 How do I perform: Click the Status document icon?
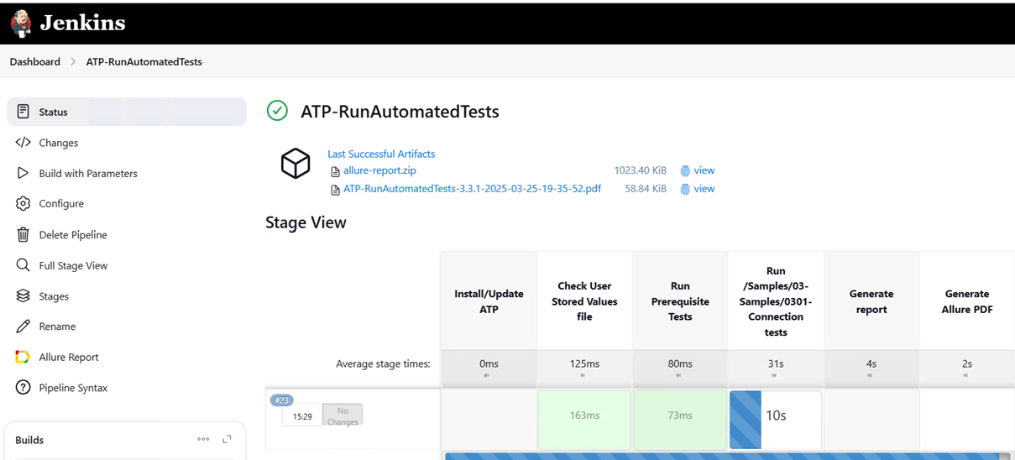23,112
